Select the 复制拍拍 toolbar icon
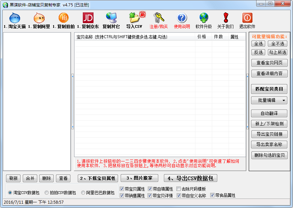Screen dimensions: 293x208 63,18
